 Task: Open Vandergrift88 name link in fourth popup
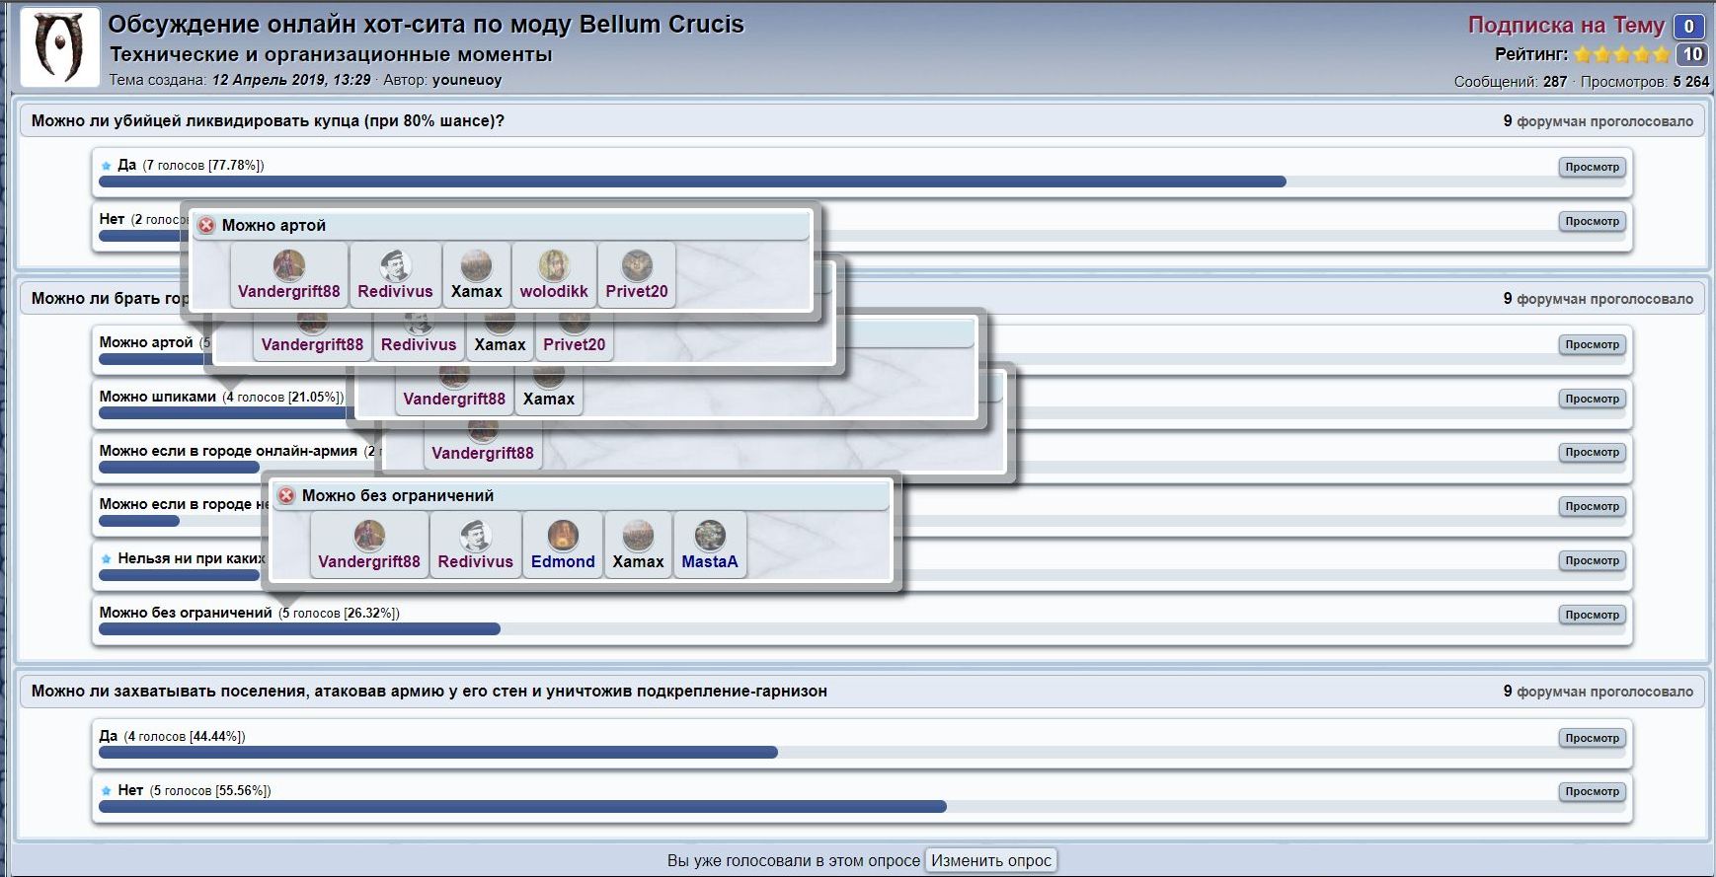click(x=483, y=454)
